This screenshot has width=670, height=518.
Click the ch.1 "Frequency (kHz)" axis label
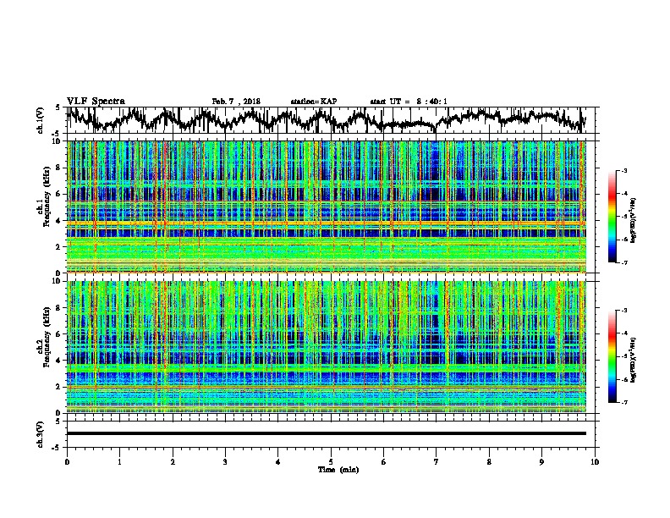(47, 197)
